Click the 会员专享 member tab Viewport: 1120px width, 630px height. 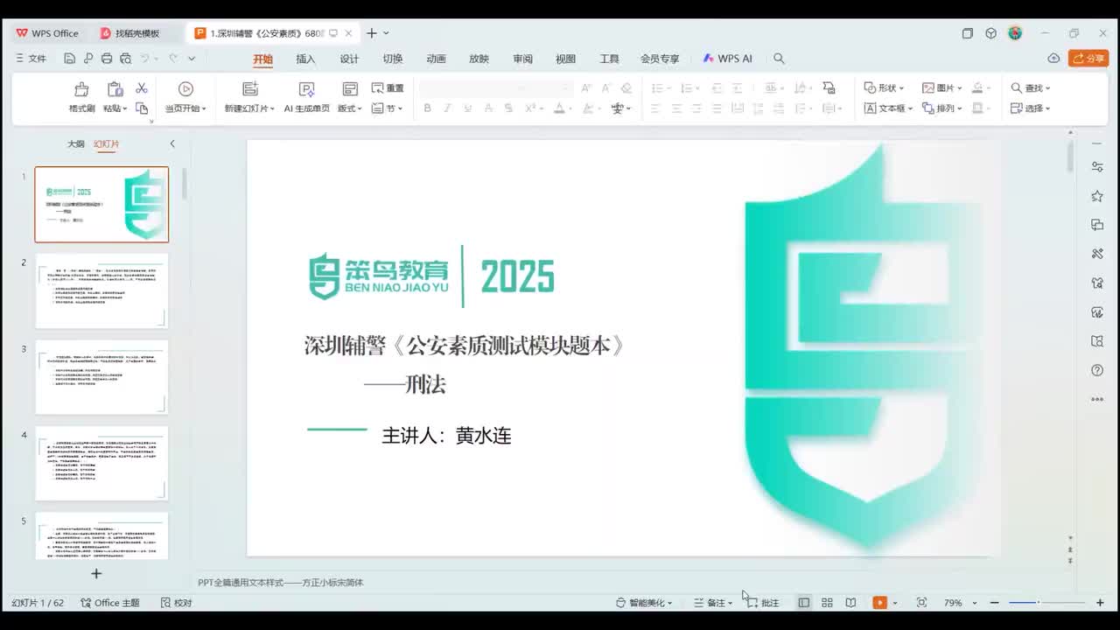(660, 59)
